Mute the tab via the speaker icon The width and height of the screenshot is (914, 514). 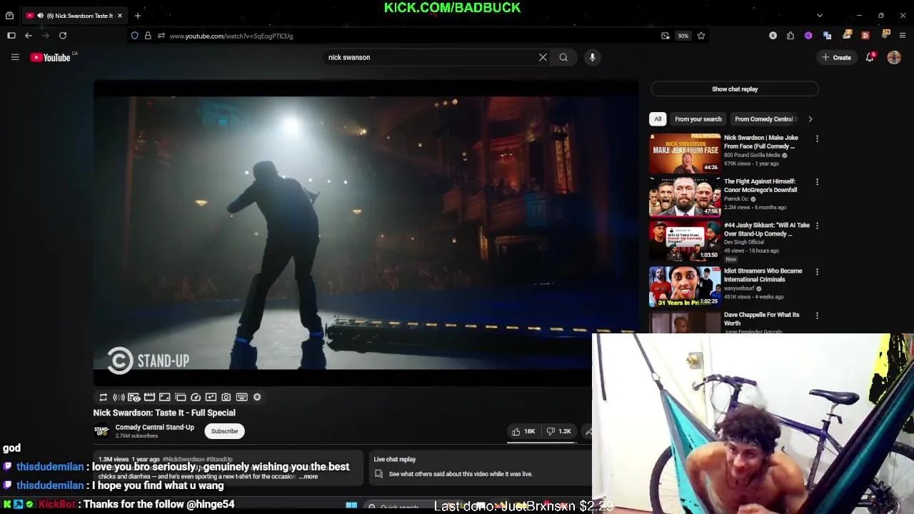click(40, 16)
